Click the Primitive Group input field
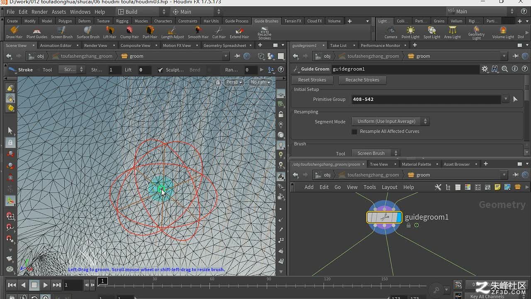 (x=426, y=99)
